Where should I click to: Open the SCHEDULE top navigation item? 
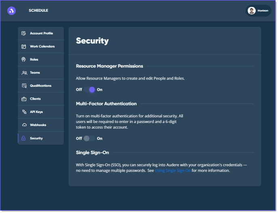[38, 10]
